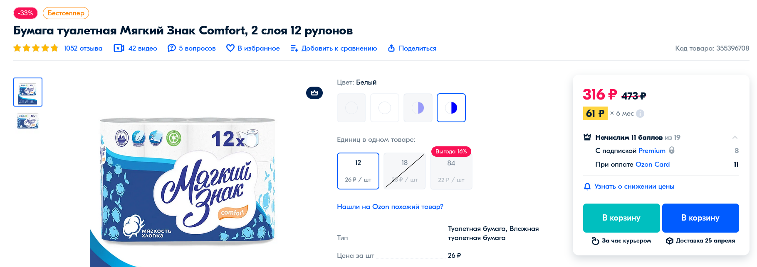Open the 1052 отзыва reviews link
Image resolution: width=757 pixels, height=267 pixels.
[x=83, y=48]
